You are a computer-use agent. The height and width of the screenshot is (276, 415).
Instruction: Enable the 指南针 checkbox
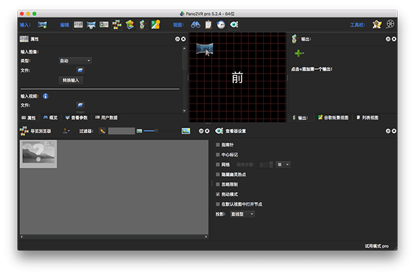tap(218, 145)
